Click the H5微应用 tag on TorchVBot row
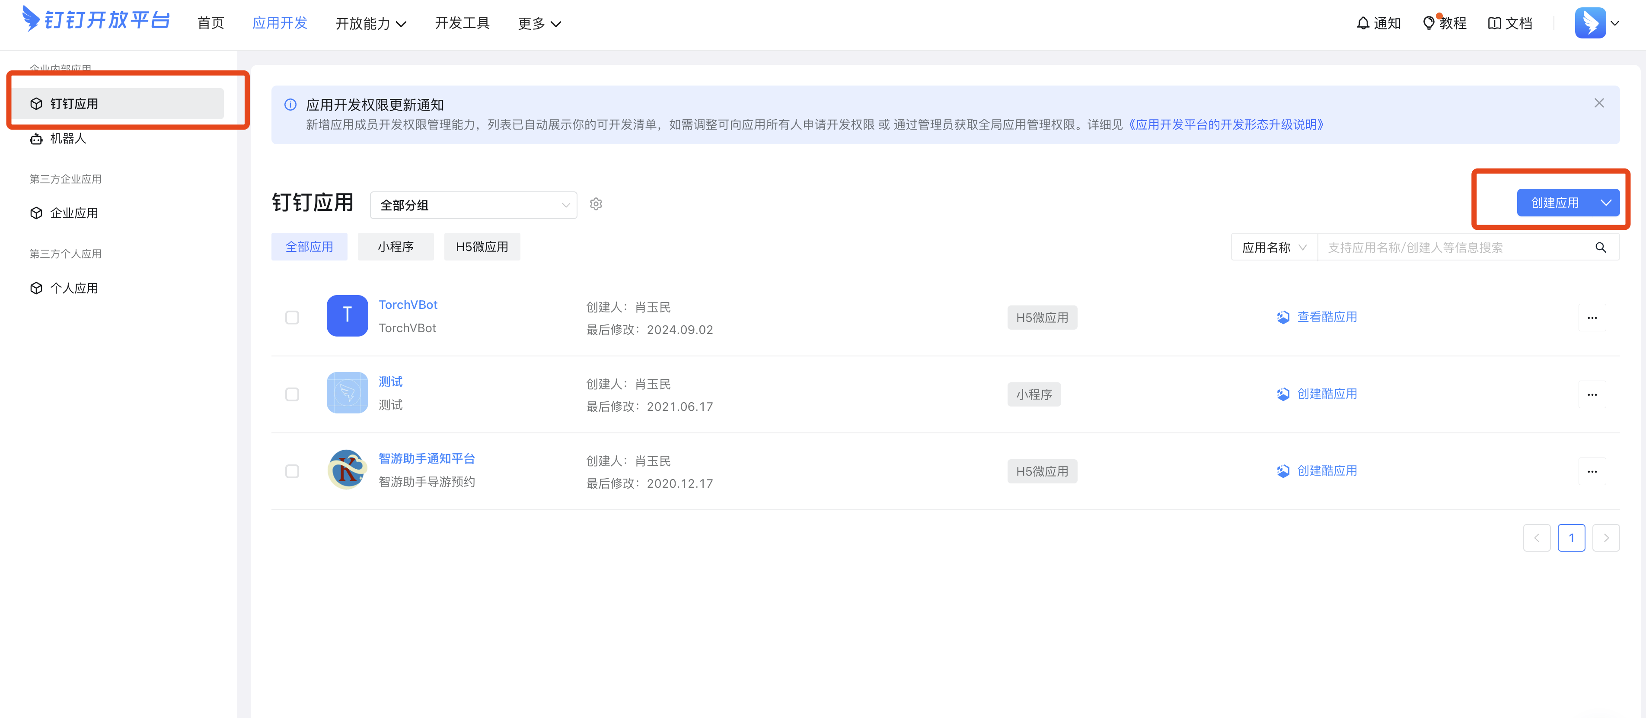The width and height of the screenshot is (1646, 718). pos(1042,318)
